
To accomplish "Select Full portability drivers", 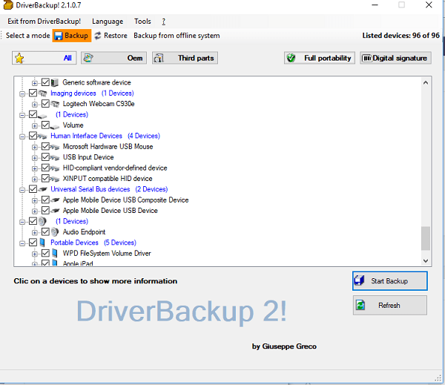I will [x=319, y=58].
